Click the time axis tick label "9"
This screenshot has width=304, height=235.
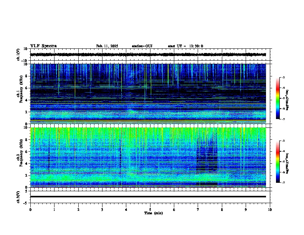click(x=246, y=210)
